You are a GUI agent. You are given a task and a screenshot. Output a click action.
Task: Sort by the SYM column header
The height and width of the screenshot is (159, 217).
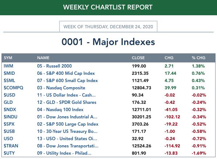point(8,58)
